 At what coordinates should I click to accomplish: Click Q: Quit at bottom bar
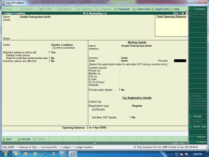(x=10, y=139)
